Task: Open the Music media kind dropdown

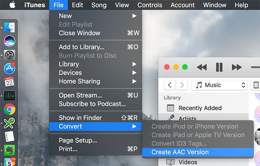Action: tap(219, 85)
